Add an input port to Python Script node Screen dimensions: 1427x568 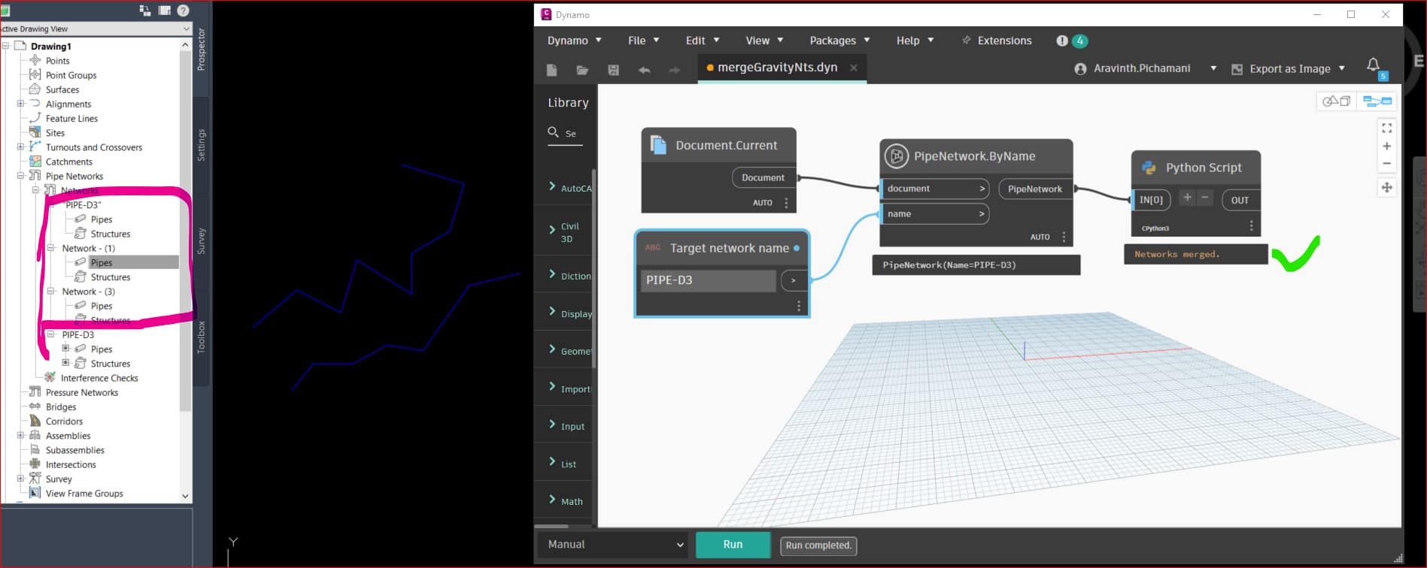[1187, 198]
